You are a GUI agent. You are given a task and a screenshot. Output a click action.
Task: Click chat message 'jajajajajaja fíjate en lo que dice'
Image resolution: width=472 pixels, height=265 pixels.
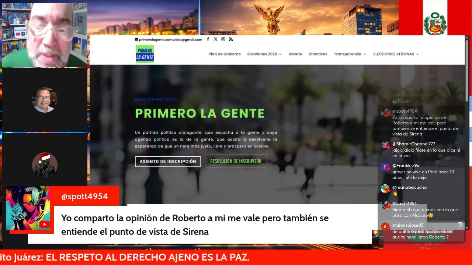point(426,153)
